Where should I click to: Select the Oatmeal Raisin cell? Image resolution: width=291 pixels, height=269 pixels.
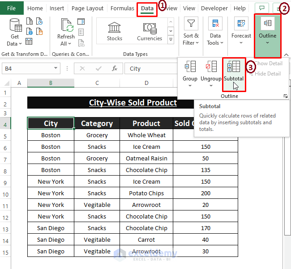[x=146, y=158]
